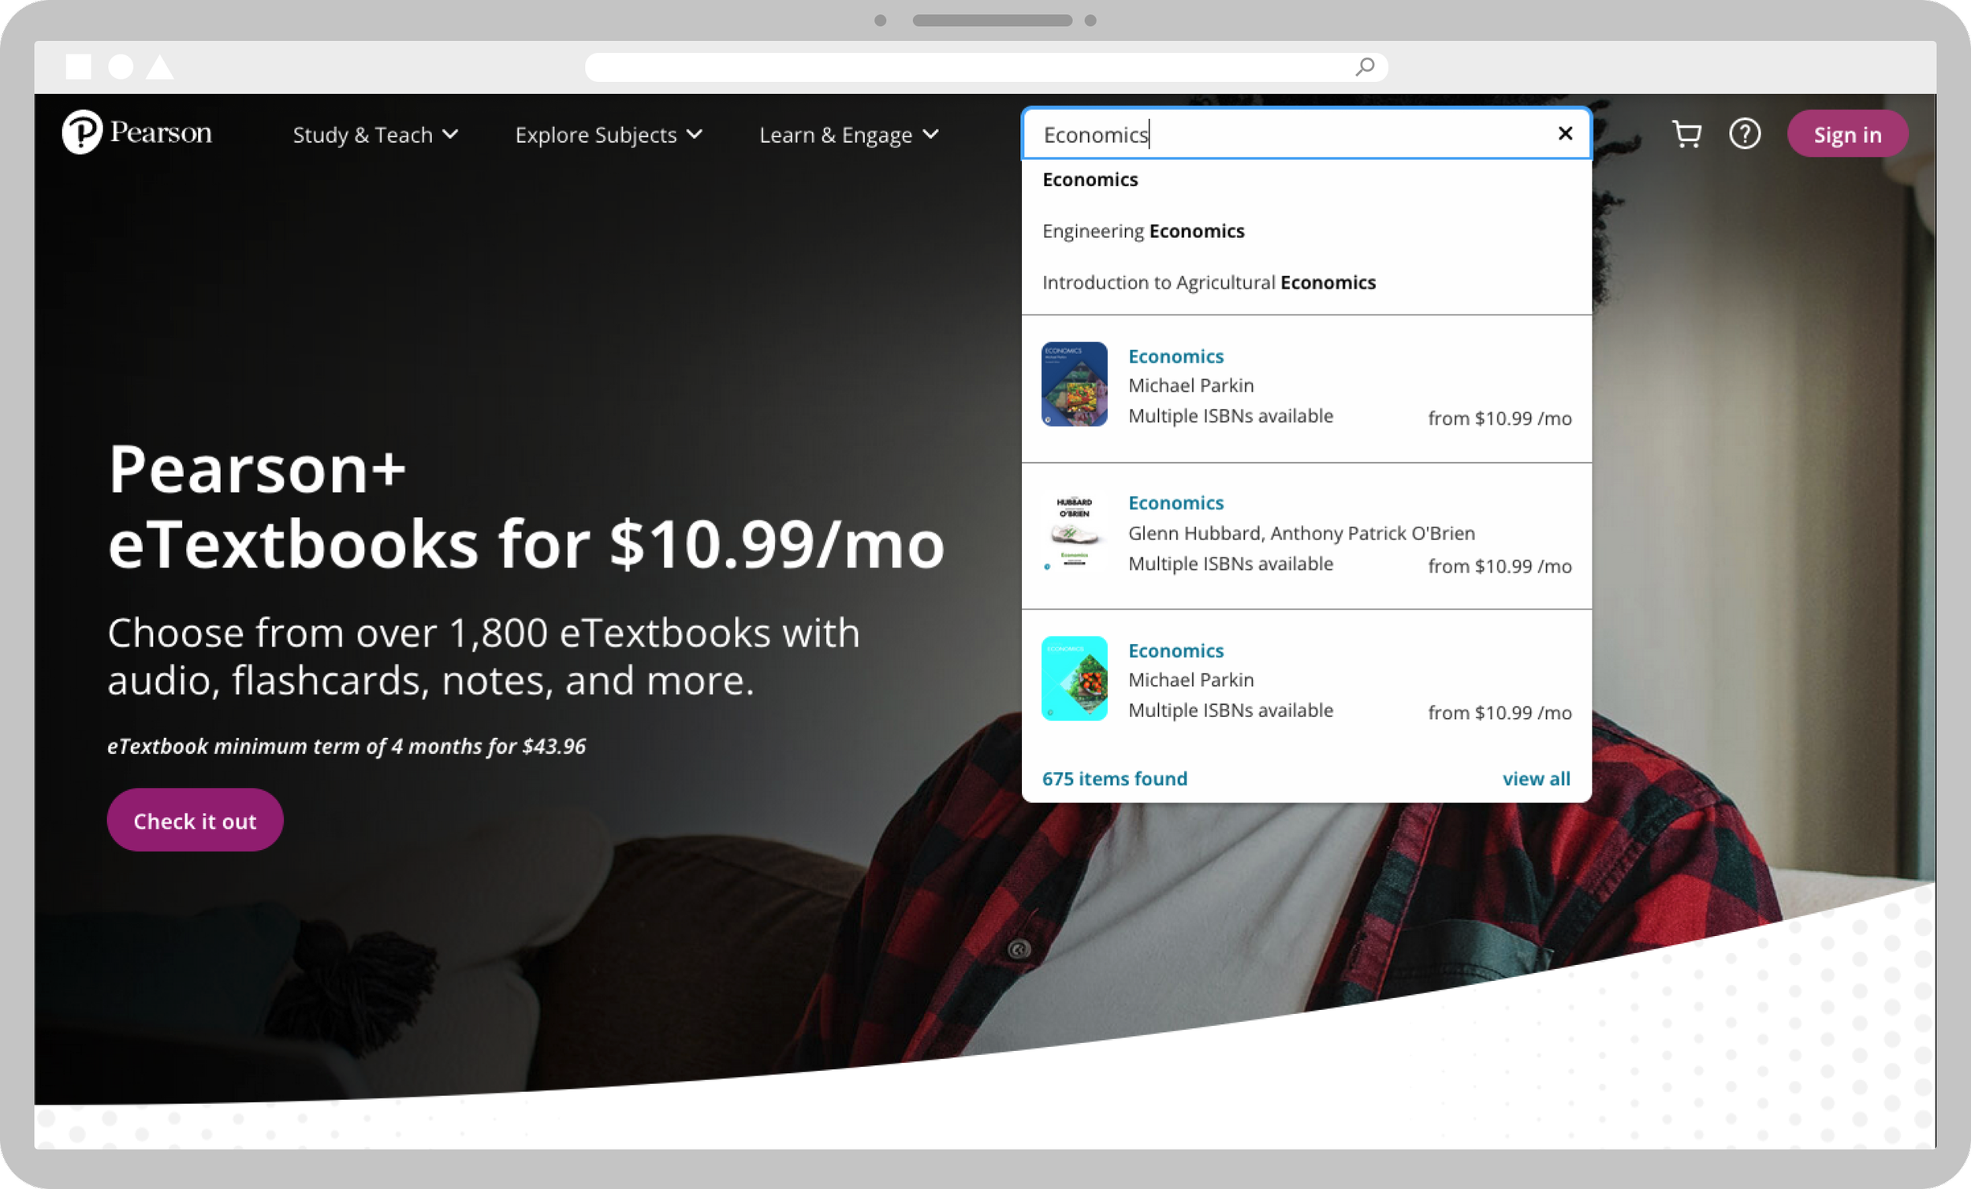
Task: Open the dark blue Economics book cover thumbnail
Action: coord(1074,384)
